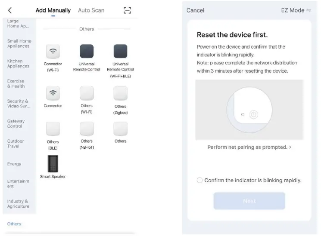Select the Others (BLE) device icon
321x236 pixels.
coord(53,129)
